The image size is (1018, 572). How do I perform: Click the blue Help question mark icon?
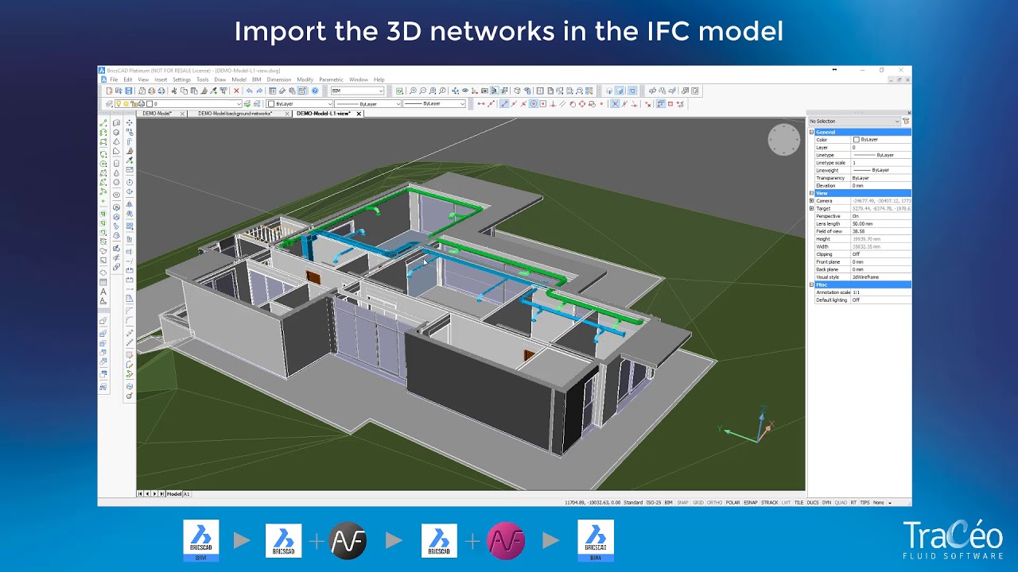[315, 91]
